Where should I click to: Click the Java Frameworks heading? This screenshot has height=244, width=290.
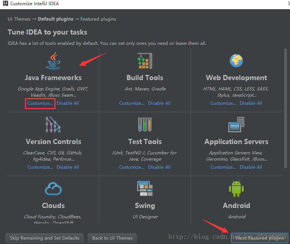point(53,78)
